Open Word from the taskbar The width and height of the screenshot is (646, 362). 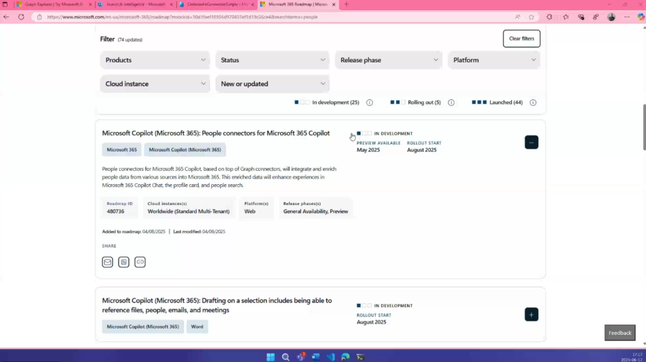315,357
